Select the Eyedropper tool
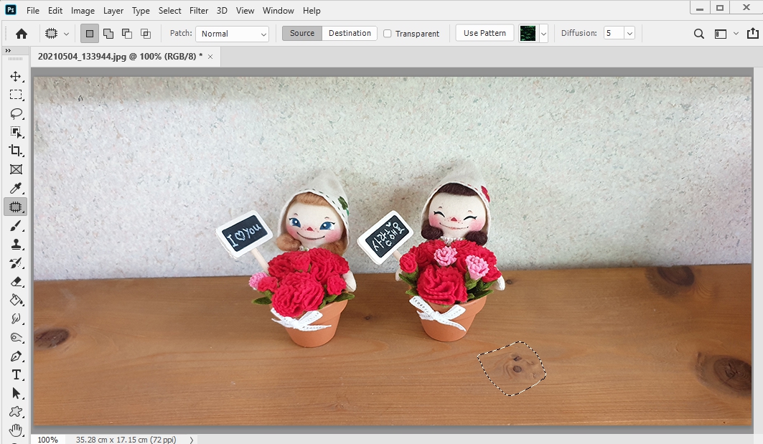Image resolution: width=763 pixels, height=444 pixels. [x=16, y=188]
